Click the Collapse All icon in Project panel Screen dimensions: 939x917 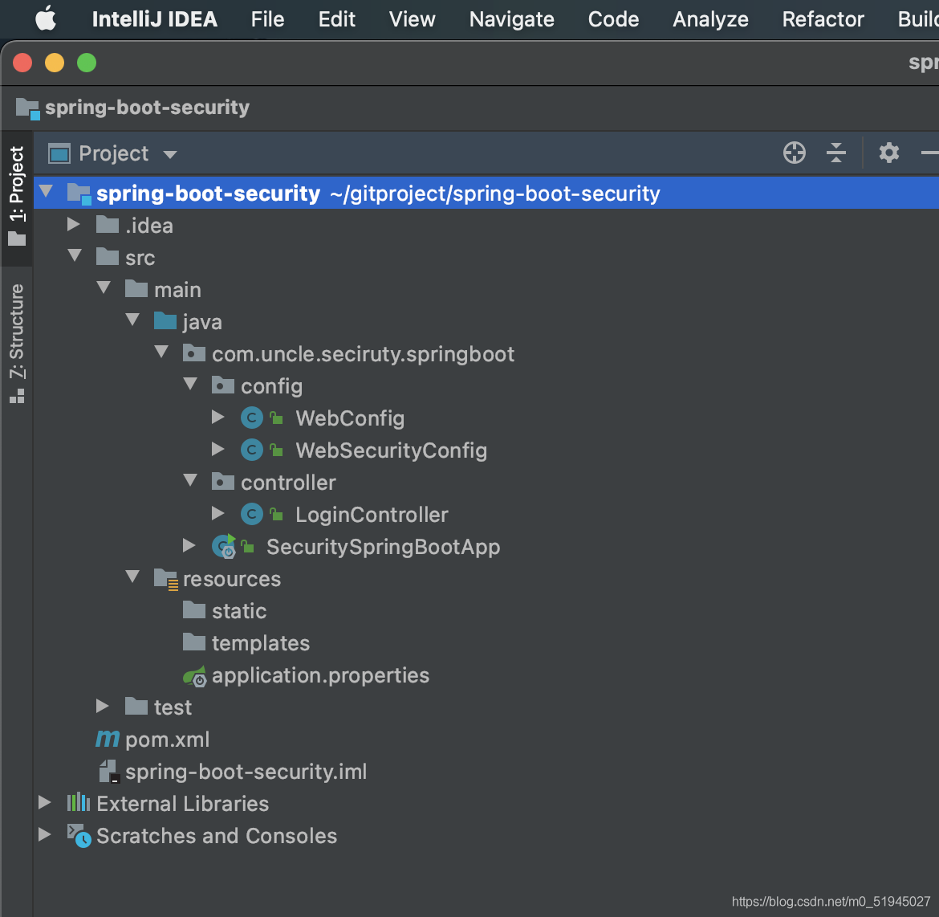835,153
